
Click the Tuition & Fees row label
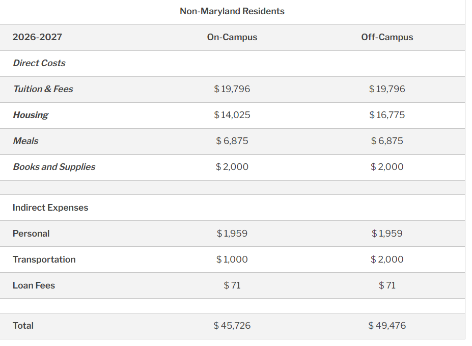coord(43,89)
